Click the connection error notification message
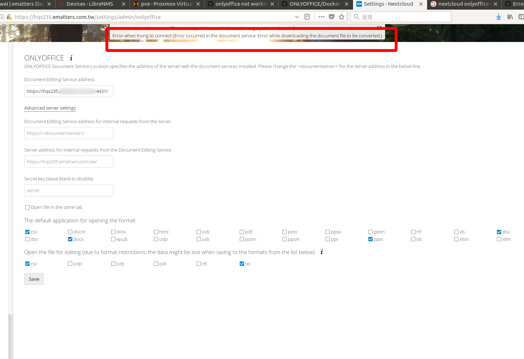 point(247,36)
